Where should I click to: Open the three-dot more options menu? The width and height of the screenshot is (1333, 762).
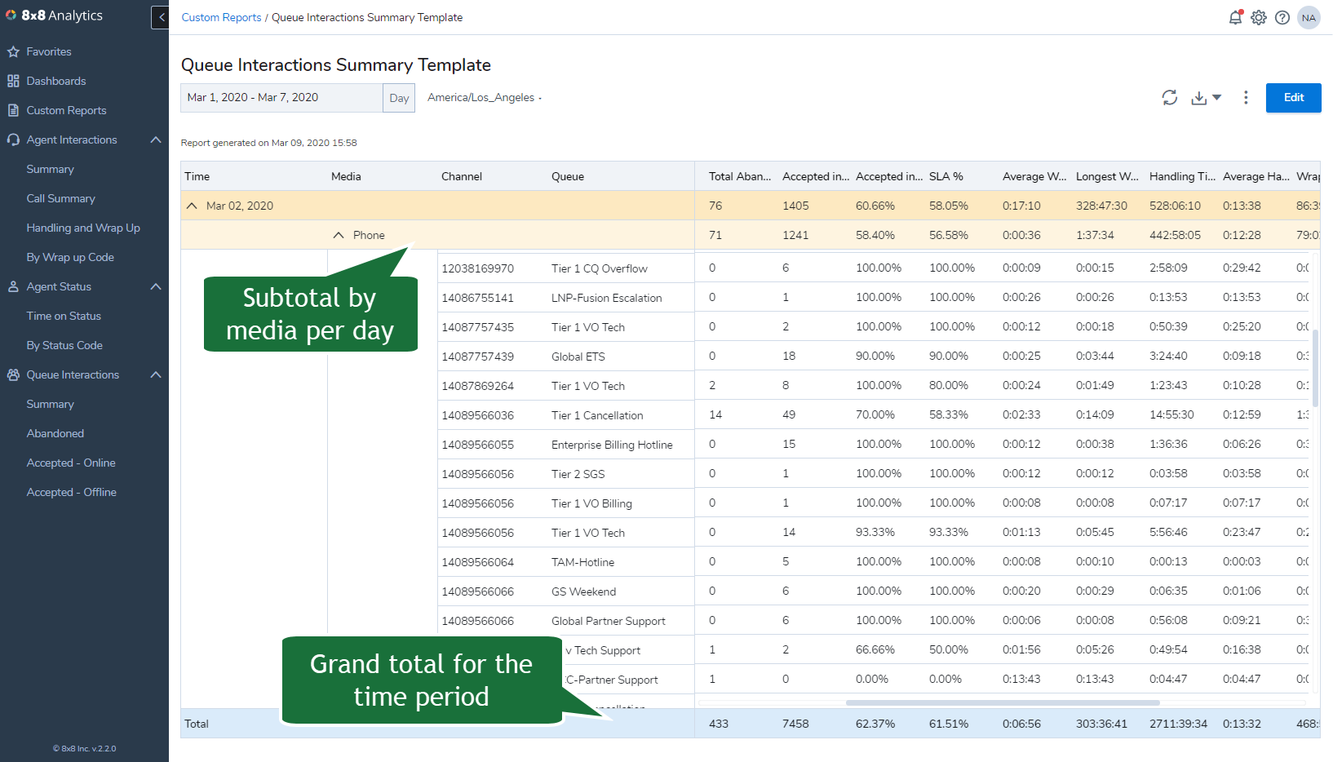click(x=1246, y=98)
